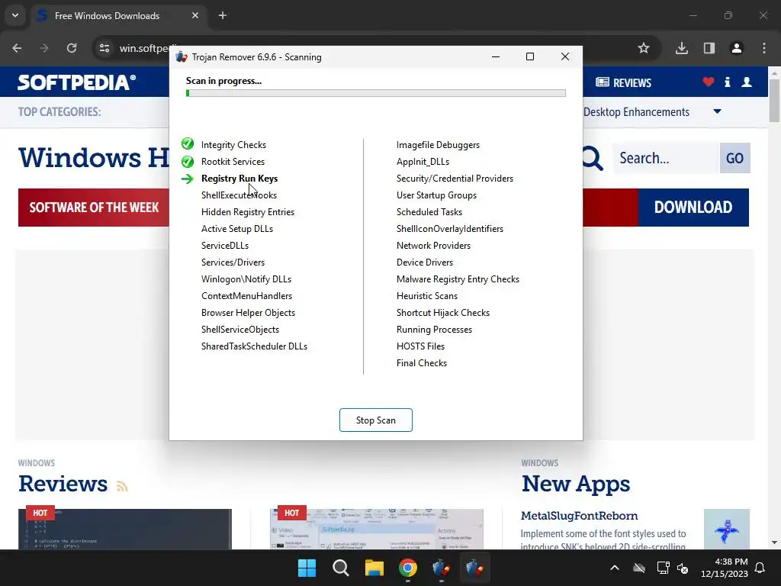781x586 pixels.
Task: Click the blue DOWNLOAD button
Action: [693, 208]
